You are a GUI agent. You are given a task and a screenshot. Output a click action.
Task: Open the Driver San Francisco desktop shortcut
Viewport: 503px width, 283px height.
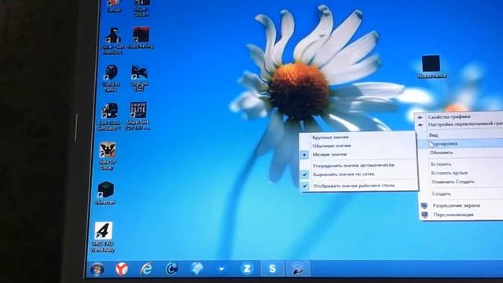point(112,41)
